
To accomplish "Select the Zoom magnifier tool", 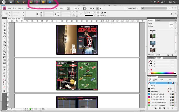I will coord(4,76).
